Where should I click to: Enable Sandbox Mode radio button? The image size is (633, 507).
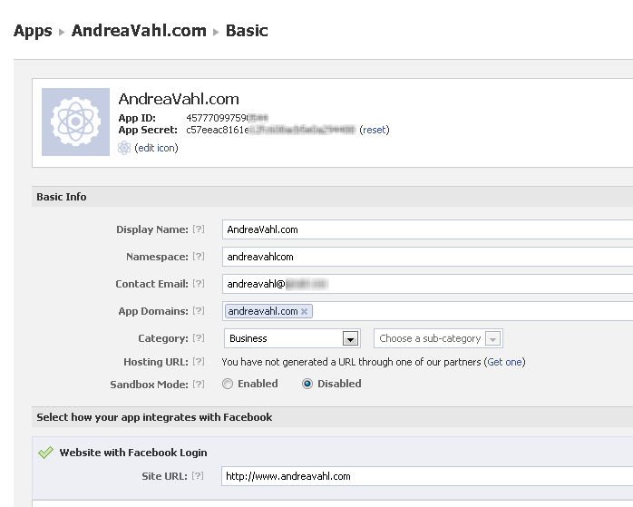pyautogui.click(x=229, y=385)
